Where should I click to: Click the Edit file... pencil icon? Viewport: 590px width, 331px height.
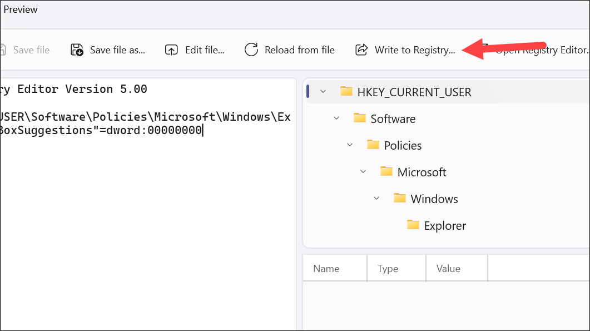pyautogui.click(x=171, y=50)
